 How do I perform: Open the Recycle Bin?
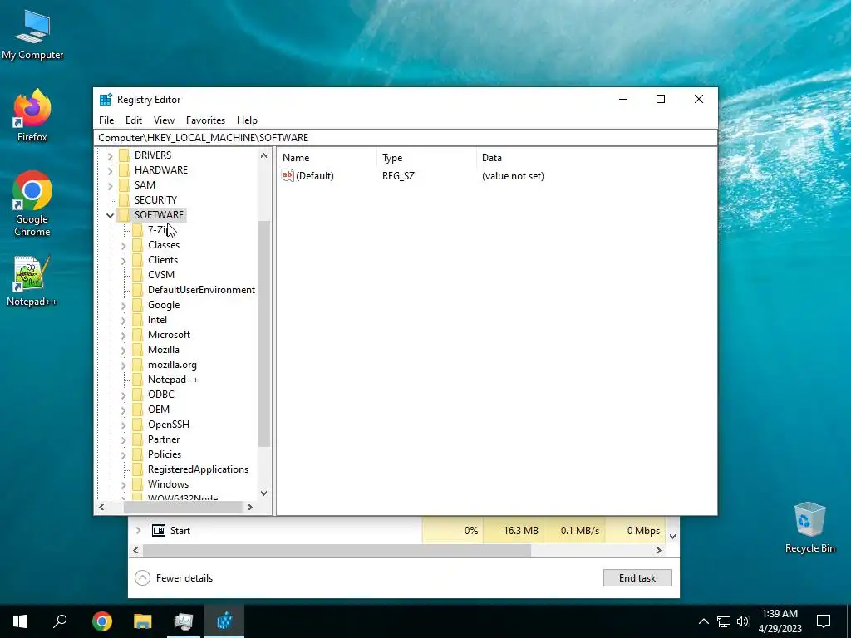click(809, 528)
